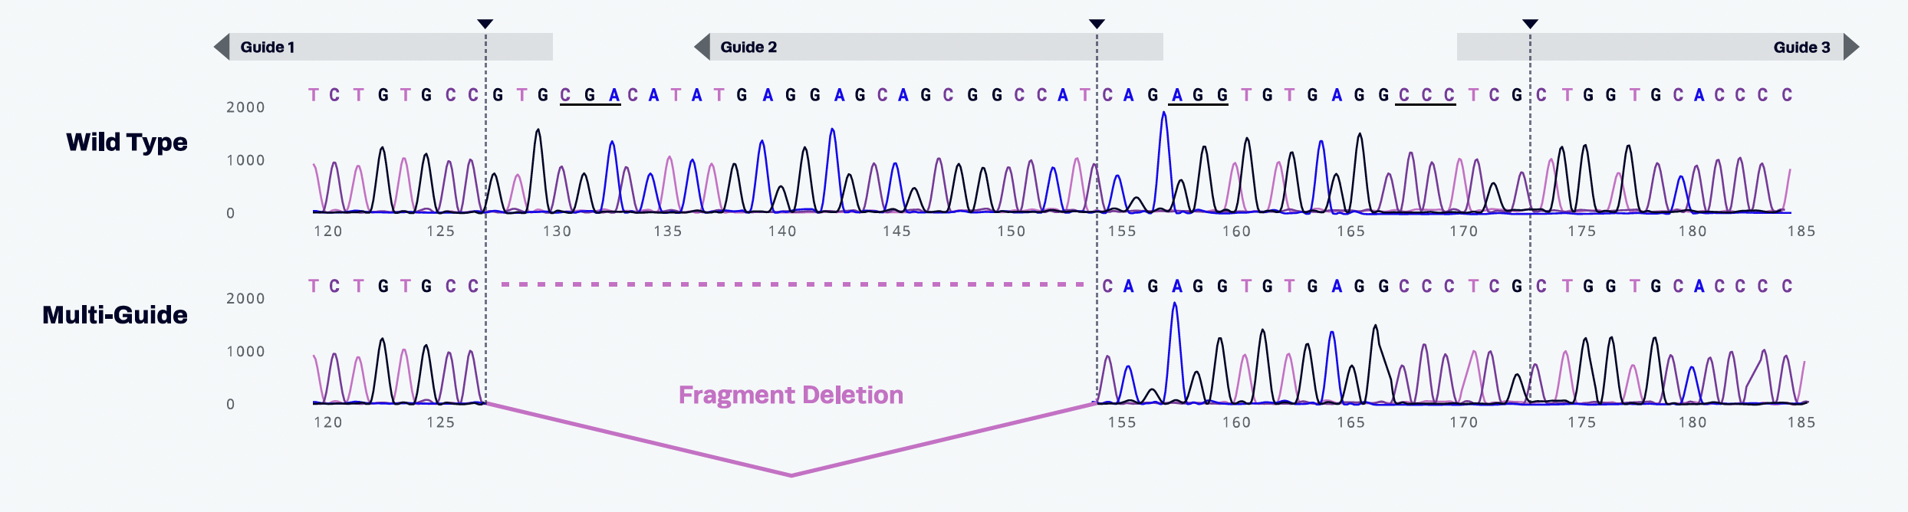Click the right arrowhead of Guide 3
This screenshot has height=512, width=1908.
pyautogui.click(x=1851, y=47)
